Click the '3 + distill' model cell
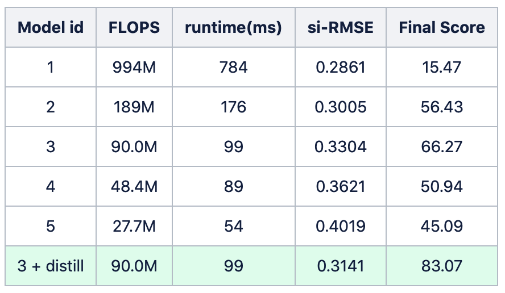Viewport: 505px width, 293px height. (51, 266)
